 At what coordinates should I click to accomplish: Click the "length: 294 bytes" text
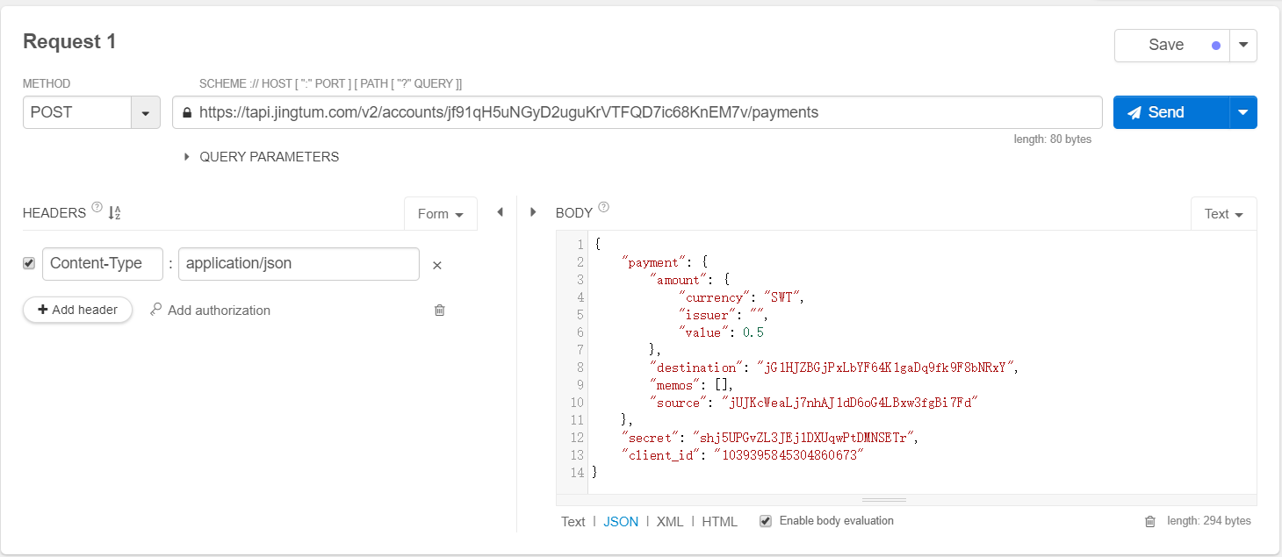tap(1209, 521)
